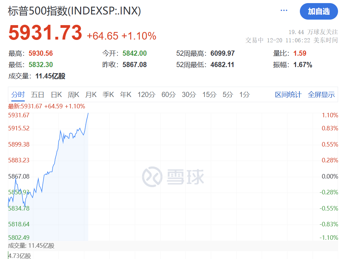Click the 5867.08 baseline axis label
Image resolution: width=348 pixels, height=259 pixels.
pyautogui.click(x=19, y=176)
